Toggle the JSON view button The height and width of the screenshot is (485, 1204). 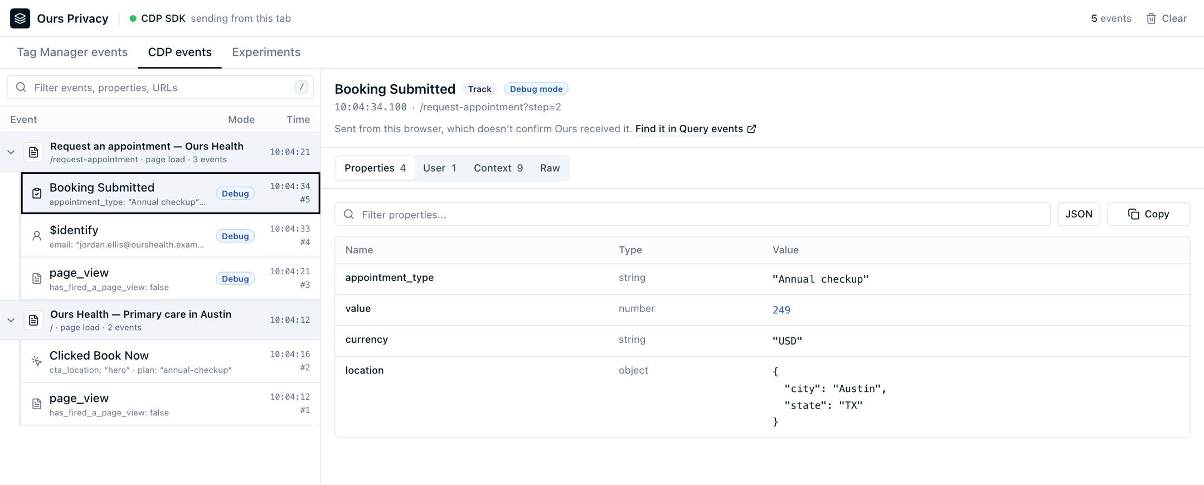click(1079, 214)
